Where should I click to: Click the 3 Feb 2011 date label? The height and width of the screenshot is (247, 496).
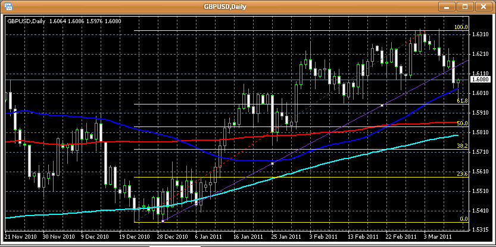coord(323,236)
